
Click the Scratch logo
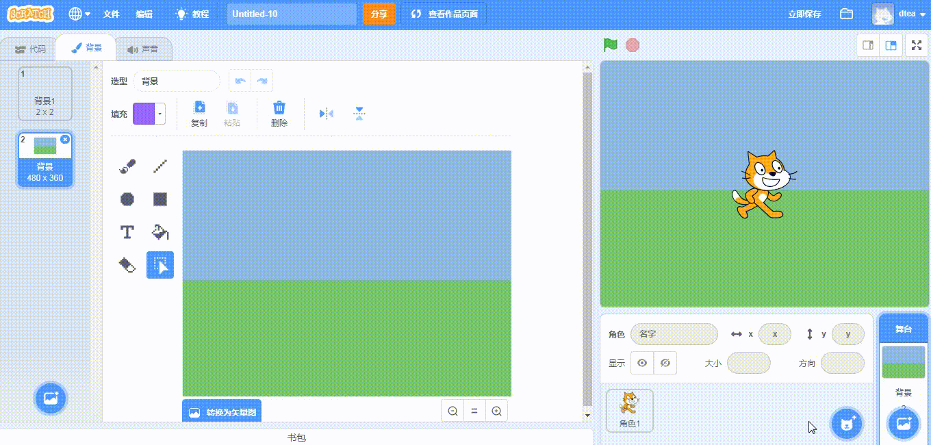(31, 14)
